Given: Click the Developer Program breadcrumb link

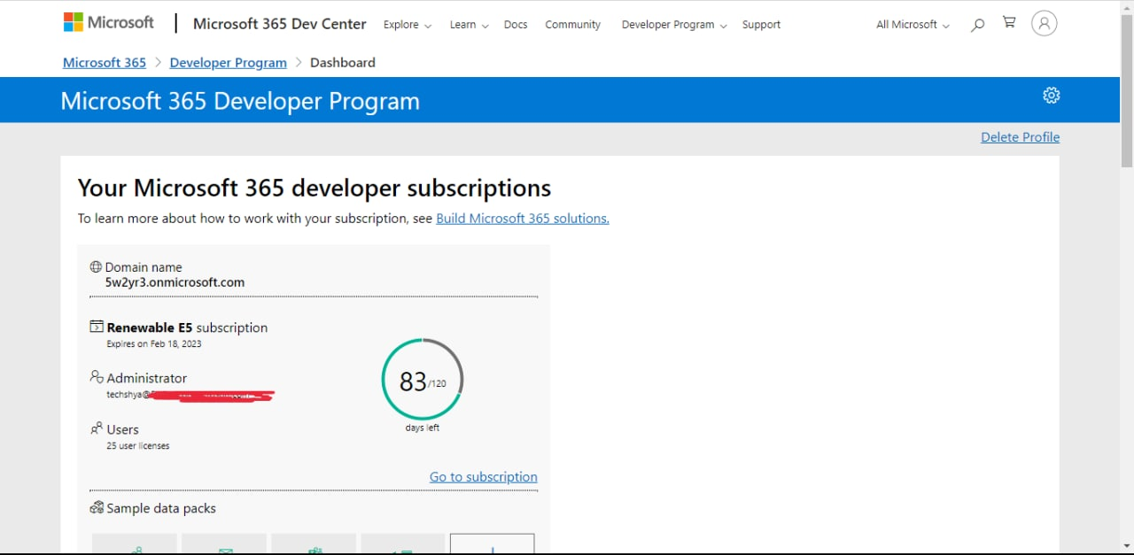Looking at the screenshot, I should (228, 63).
